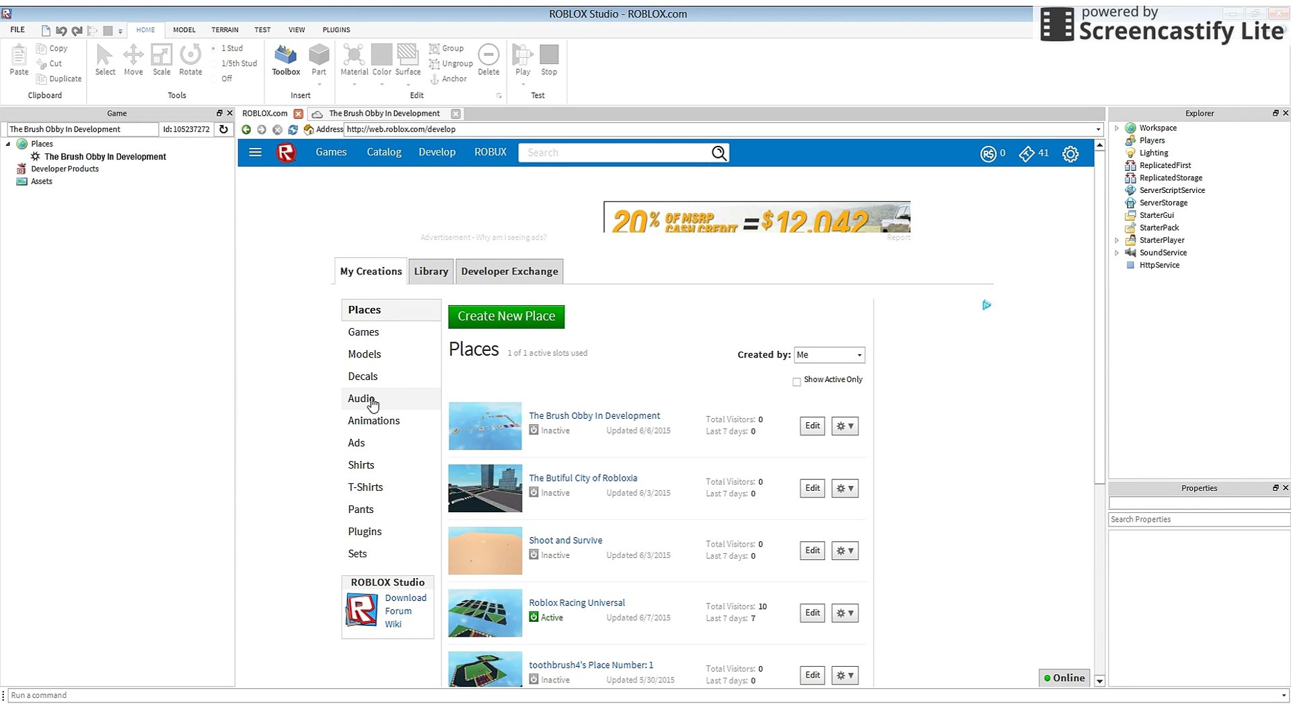Screen dimensions: 1291x726
Task: Open the address bar history dropdown
Action: [x=1098, y=130]
